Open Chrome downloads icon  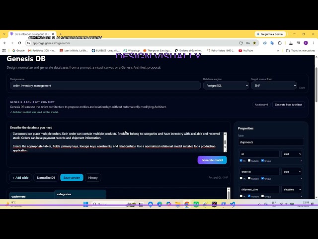pos(291,43)
